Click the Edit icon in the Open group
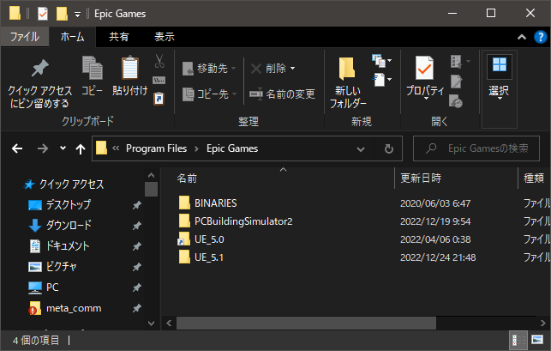Image resolution: width=551 pixels, height=351 pixels. [456, 82]
